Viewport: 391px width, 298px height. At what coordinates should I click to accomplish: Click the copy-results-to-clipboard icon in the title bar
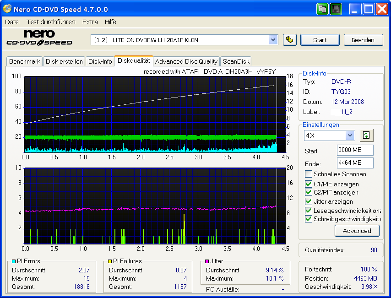[322, 9]
